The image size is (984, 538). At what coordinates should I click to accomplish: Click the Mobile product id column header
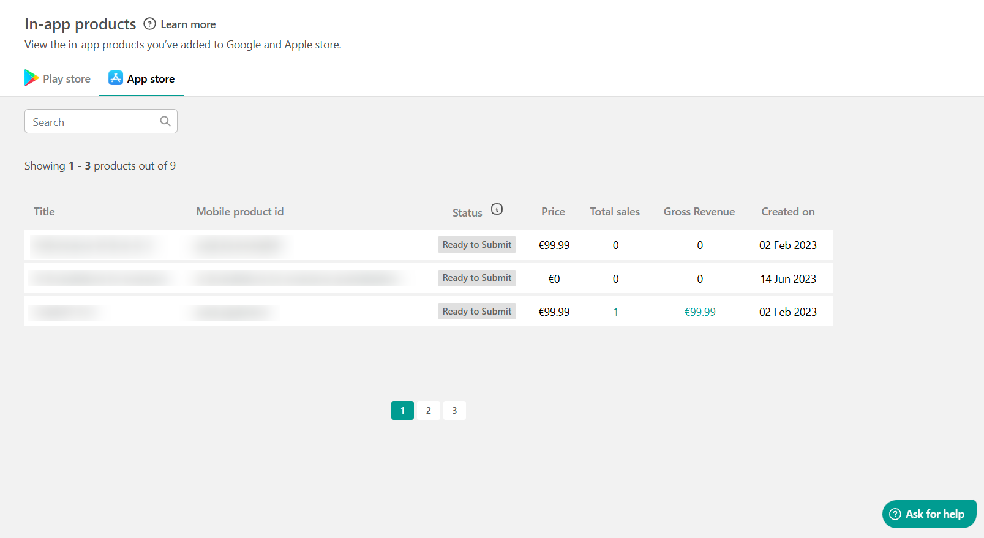[240, 212]
